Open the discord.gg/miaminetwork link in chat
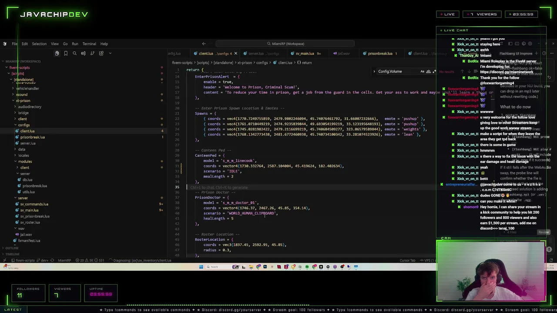557x313 pixels. [x=507, y=72]
